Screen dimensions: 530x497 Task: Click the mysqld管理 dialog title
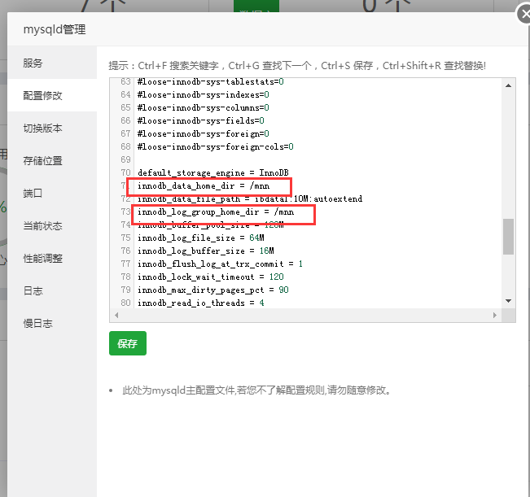tap(55, 29)
